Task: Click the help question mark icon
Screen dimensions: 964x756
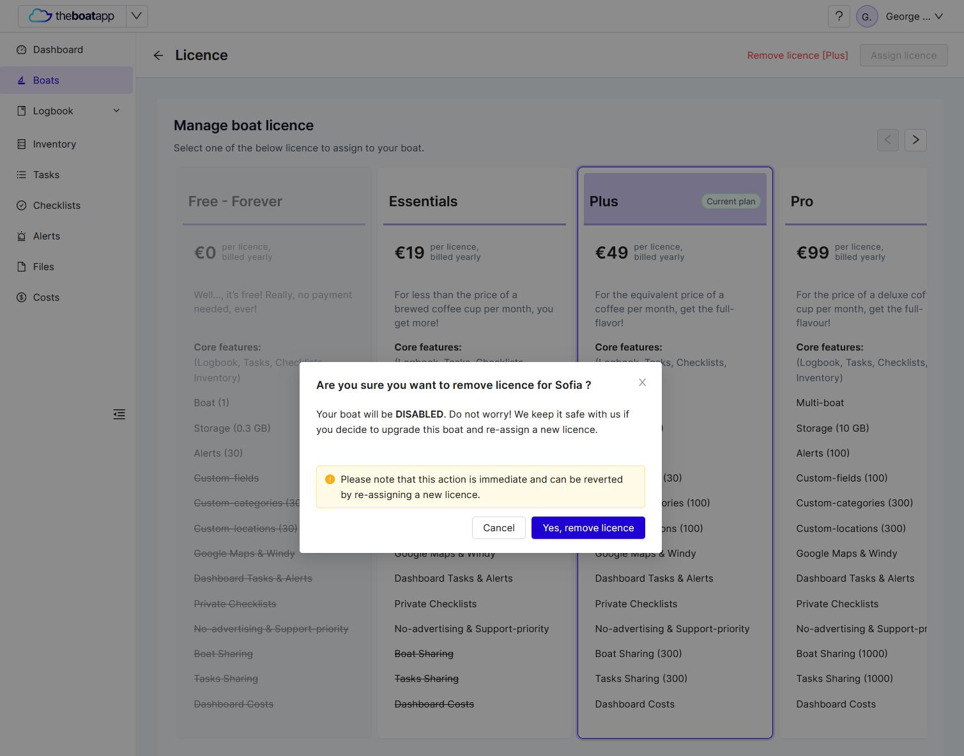Action: click(x=839, y=17)
